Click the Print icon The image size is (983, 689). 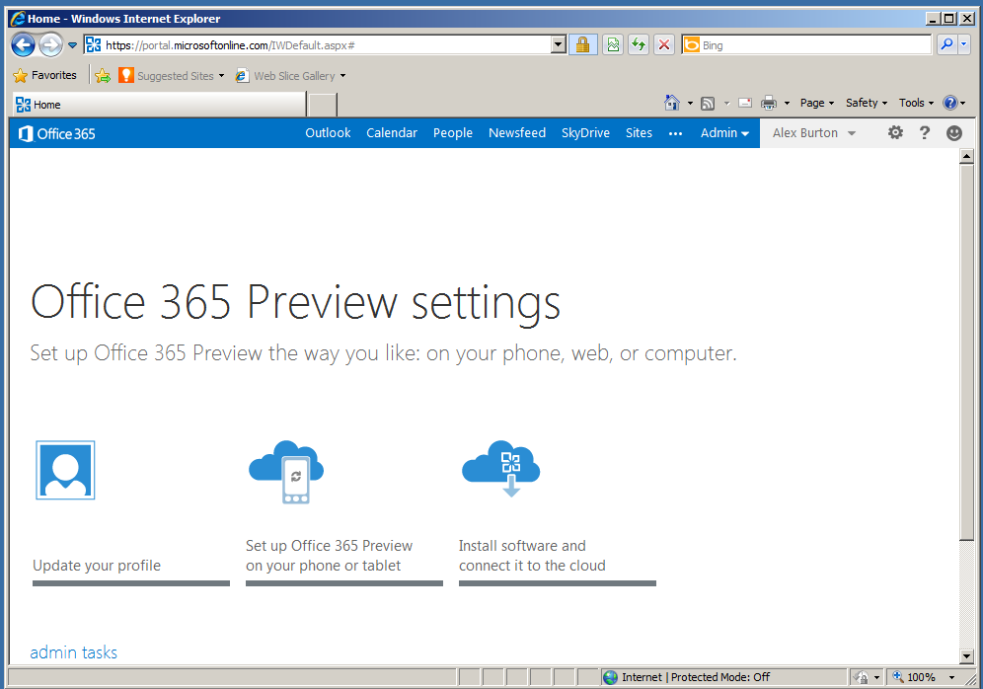point(769,103)
